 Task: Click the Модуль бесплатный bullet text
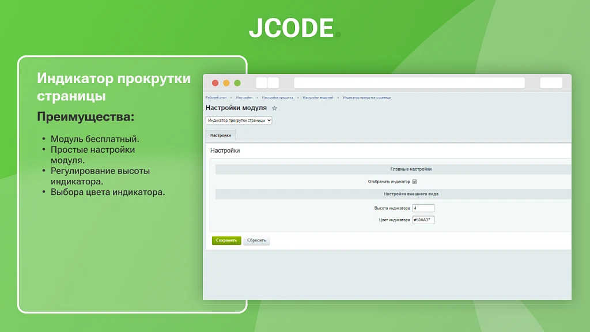[95, 139]
